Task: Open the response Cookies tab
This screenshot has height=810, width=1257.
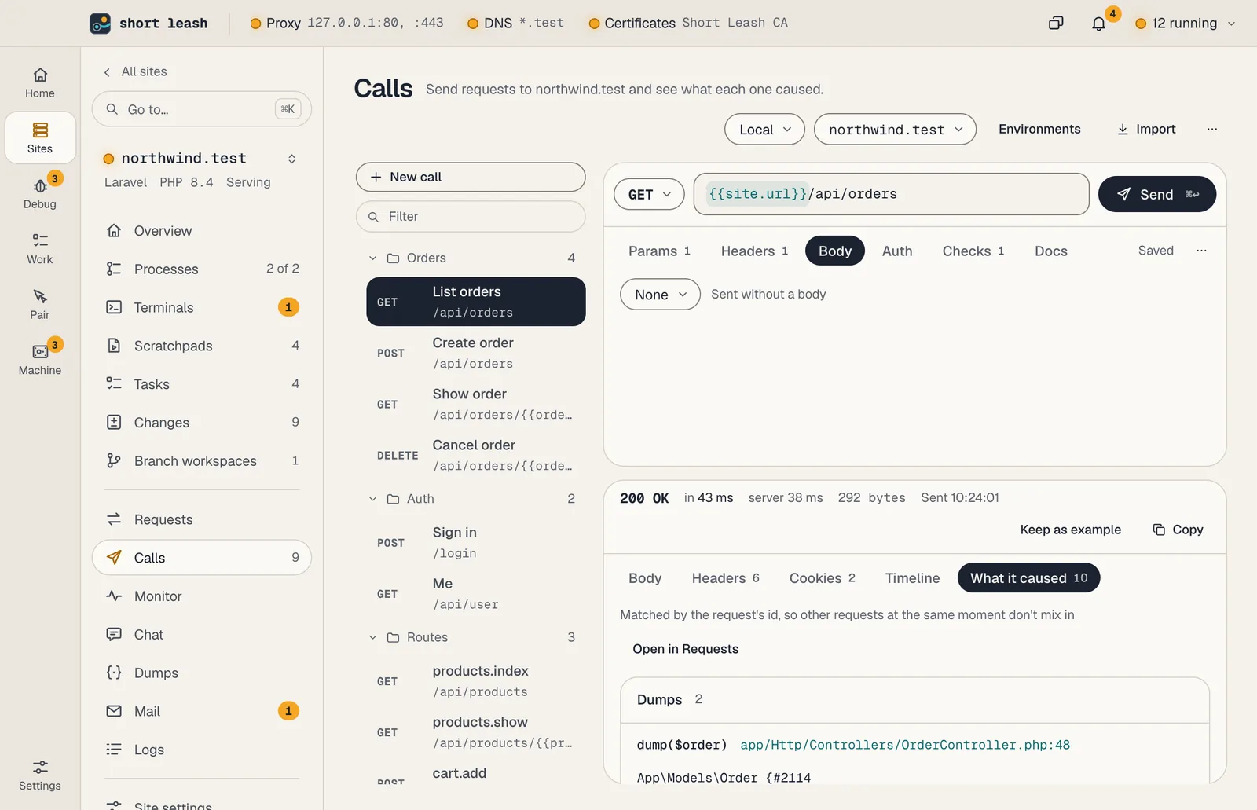Action: 822,578
